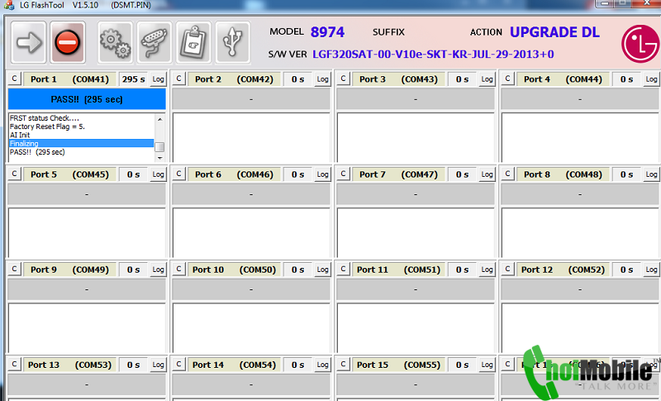This screenshot has height=401, width=661.
Task: Click the C button for Port 6
Action: point(178,174)
